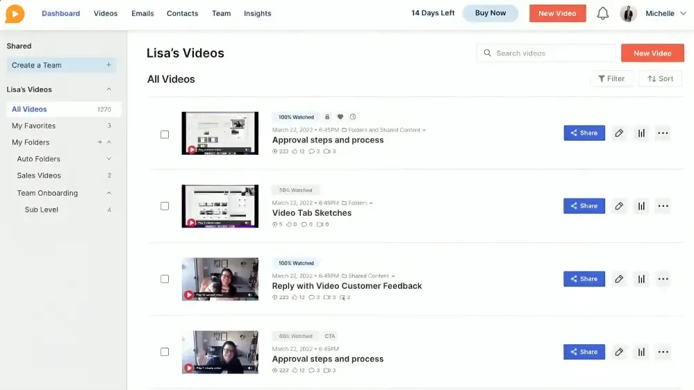Open more options for Reply with Video Customer Feedback

[x=663, y=279]
